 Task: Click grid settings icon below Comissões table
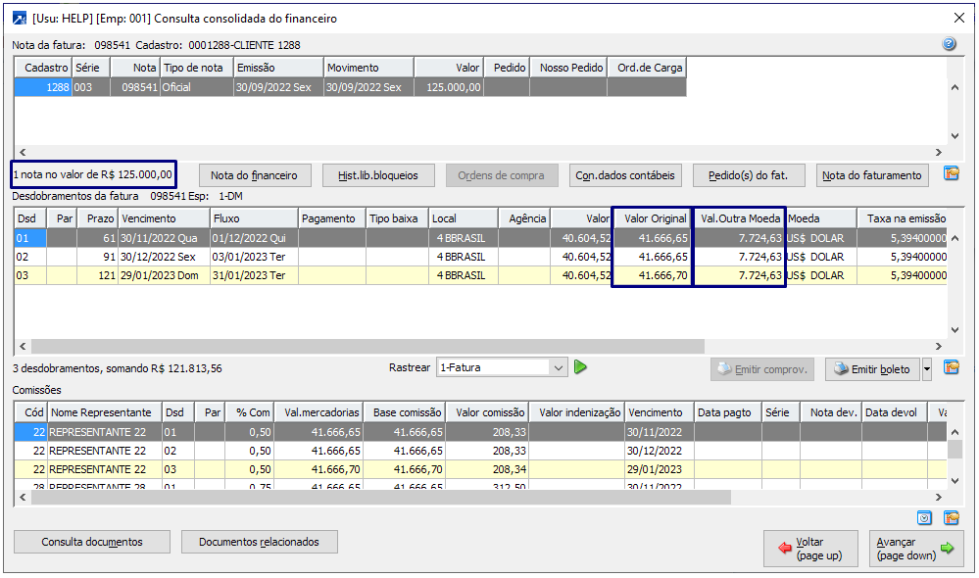(951, 517)
